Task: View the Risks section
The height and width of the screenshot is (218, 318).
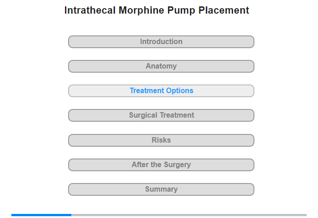Action: click(x=161, y=140)
